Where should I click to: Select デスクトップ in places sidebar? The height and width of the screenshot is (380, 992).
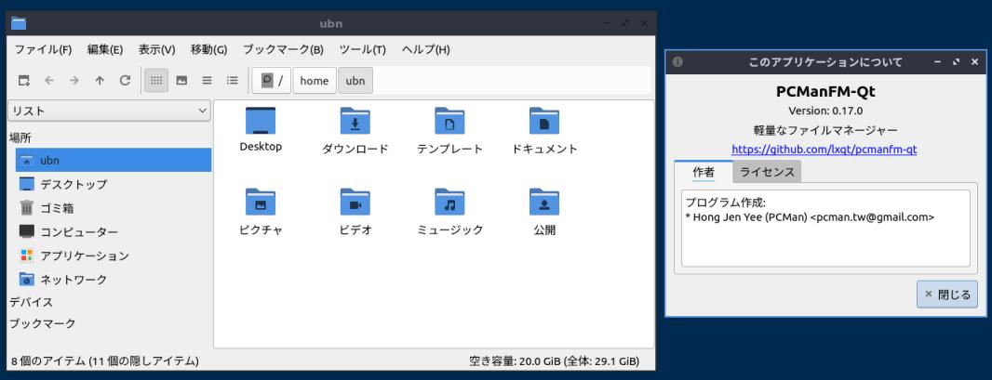pos(114,184)
